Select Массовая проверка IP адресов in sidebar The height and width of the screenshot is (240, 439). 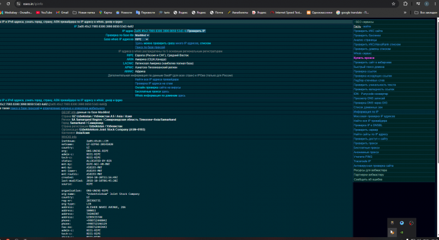click(374, 116)
